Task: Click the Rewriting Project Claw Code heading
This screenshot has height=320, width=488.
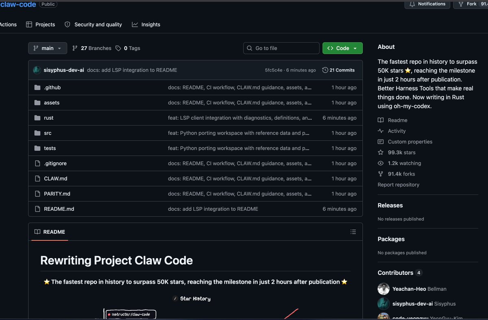Action: tap(116, 260)
